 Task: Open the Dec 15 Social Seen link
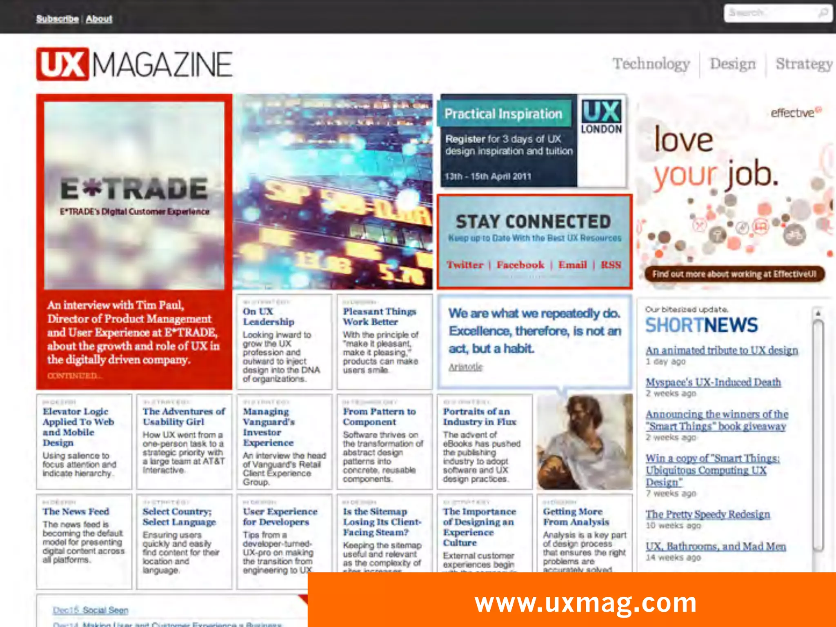coord(90,610)
